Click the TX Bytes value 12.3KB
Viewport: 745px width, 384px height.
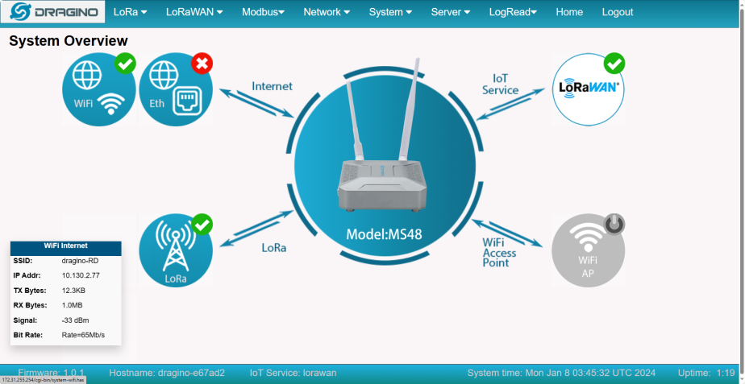pos(73,291)
